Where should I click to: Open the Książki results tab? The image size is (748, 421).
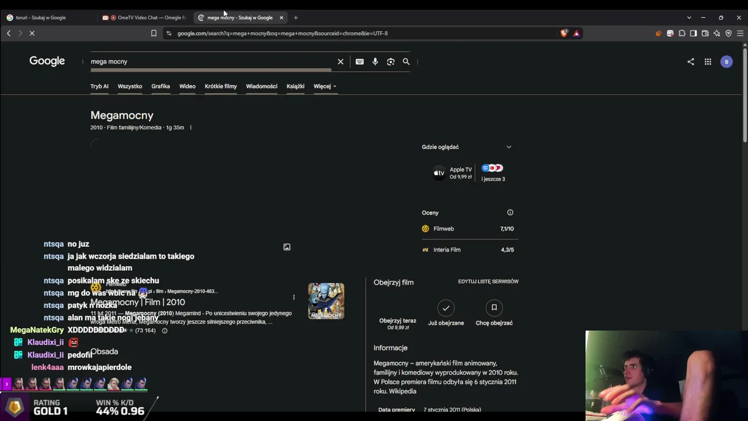pyautogui.click(x=296, y=87)
